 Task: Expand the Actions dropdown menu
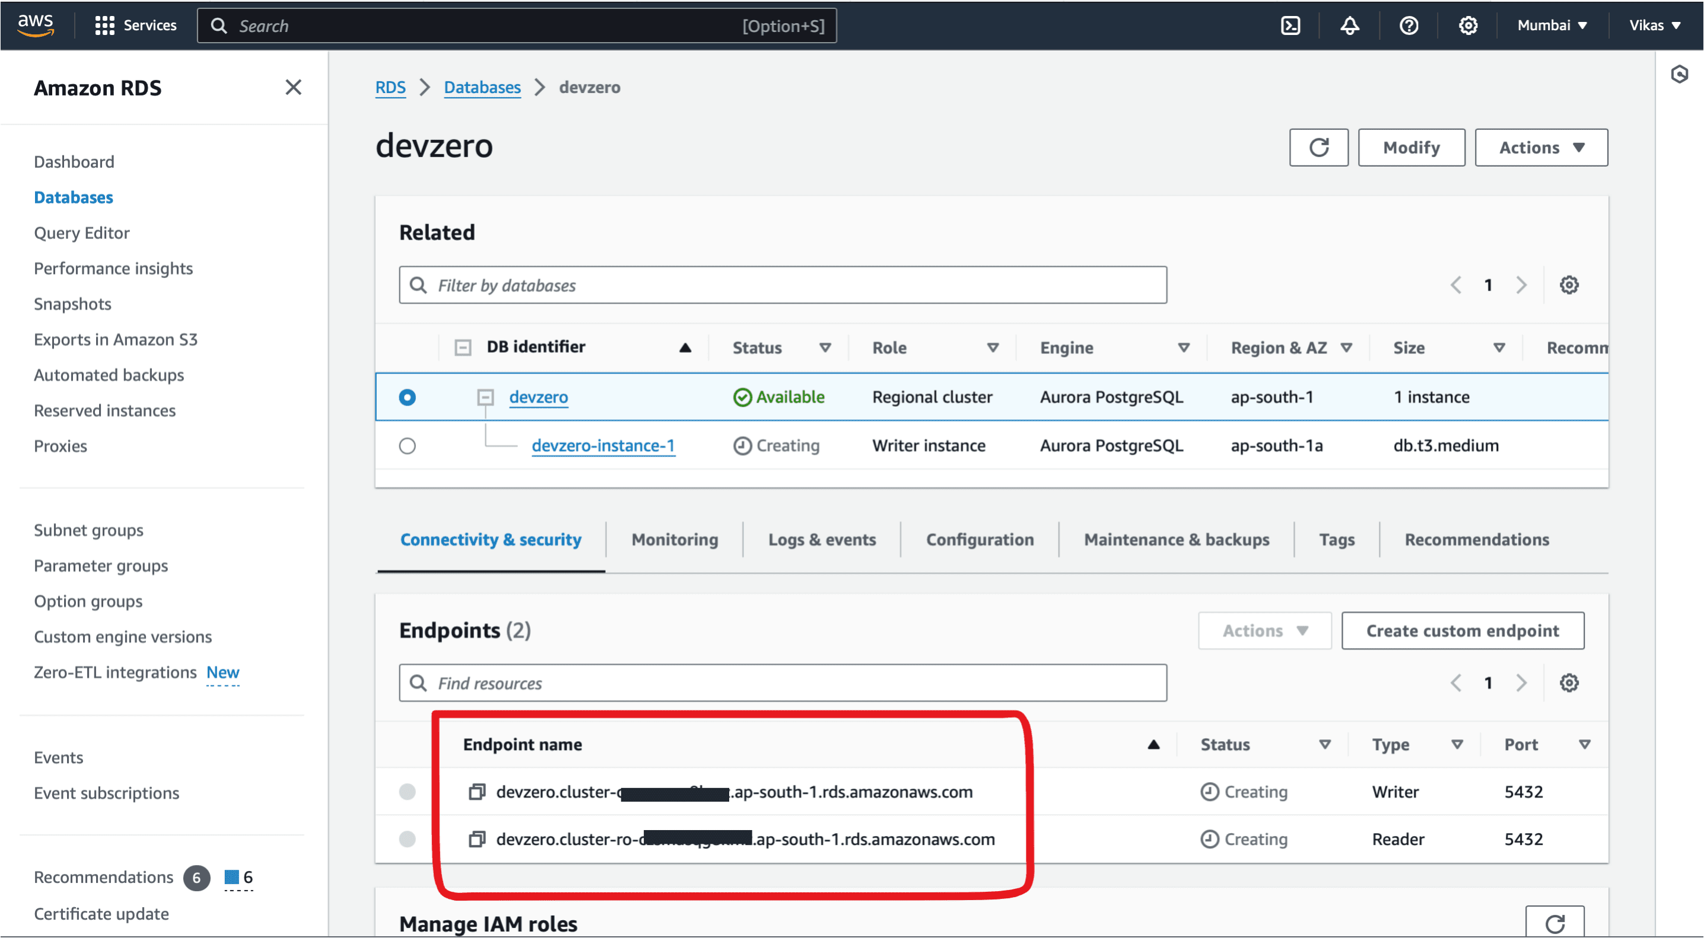click(1541, 146)
